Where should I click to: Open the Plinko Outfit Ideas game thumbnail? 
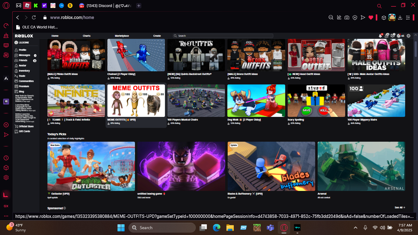click(x=76, y=55)
